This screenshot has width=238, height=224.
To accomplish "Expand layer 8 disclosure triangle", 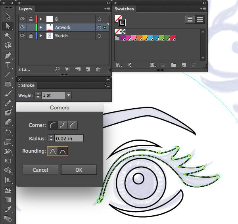I will (x=40, y=19).
